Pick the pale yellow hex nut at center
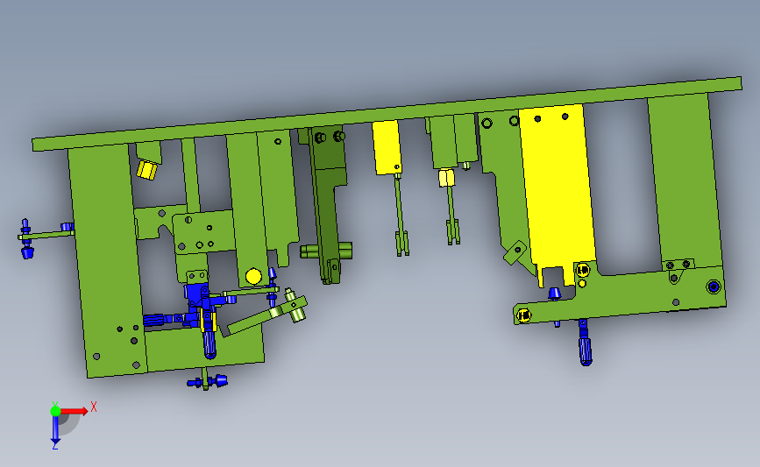Screen dimensions: 760x467 coord(447,177)
